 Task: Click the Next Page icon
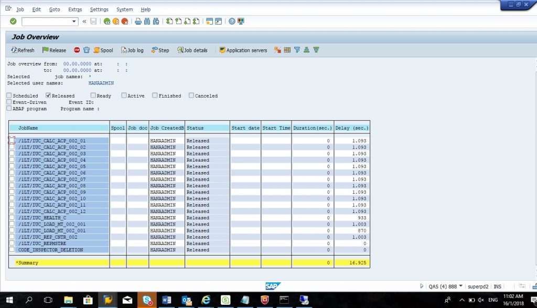pos(187,22)
